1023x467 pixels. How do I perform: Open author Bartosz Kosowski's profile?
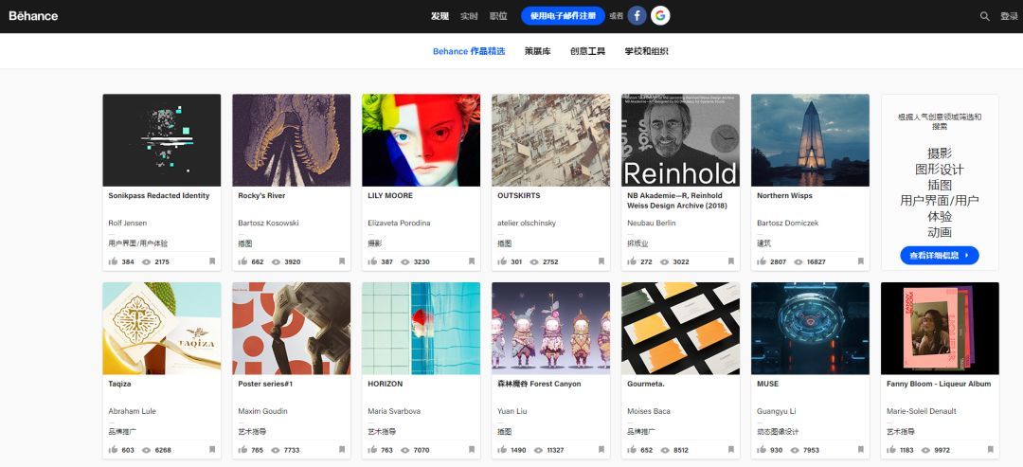click(268, 223)
